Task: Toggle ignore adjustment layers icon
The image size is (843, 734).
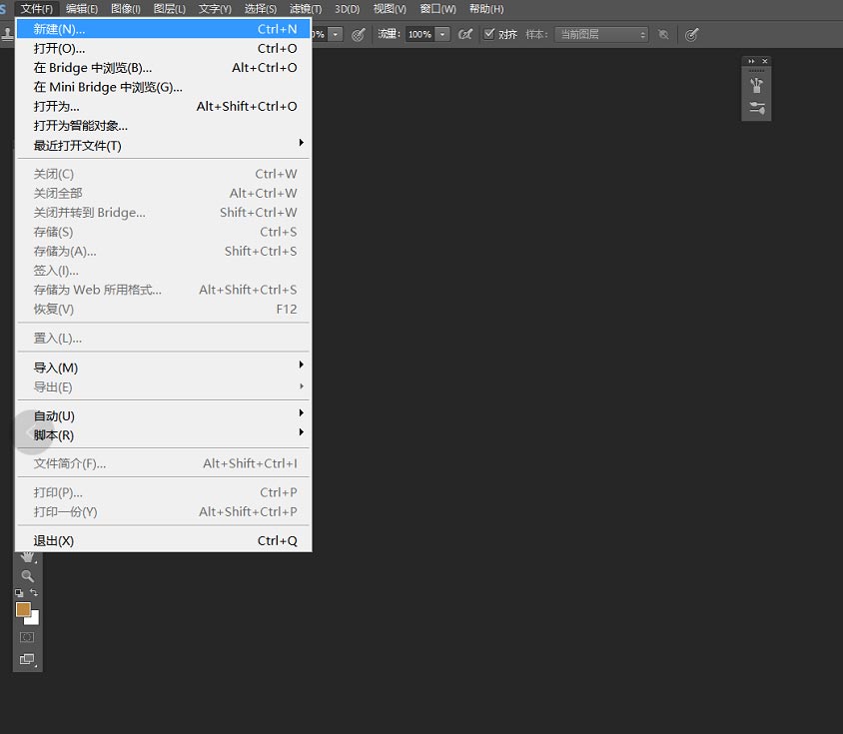Action: pyautogui.click(x=664, y=34)
